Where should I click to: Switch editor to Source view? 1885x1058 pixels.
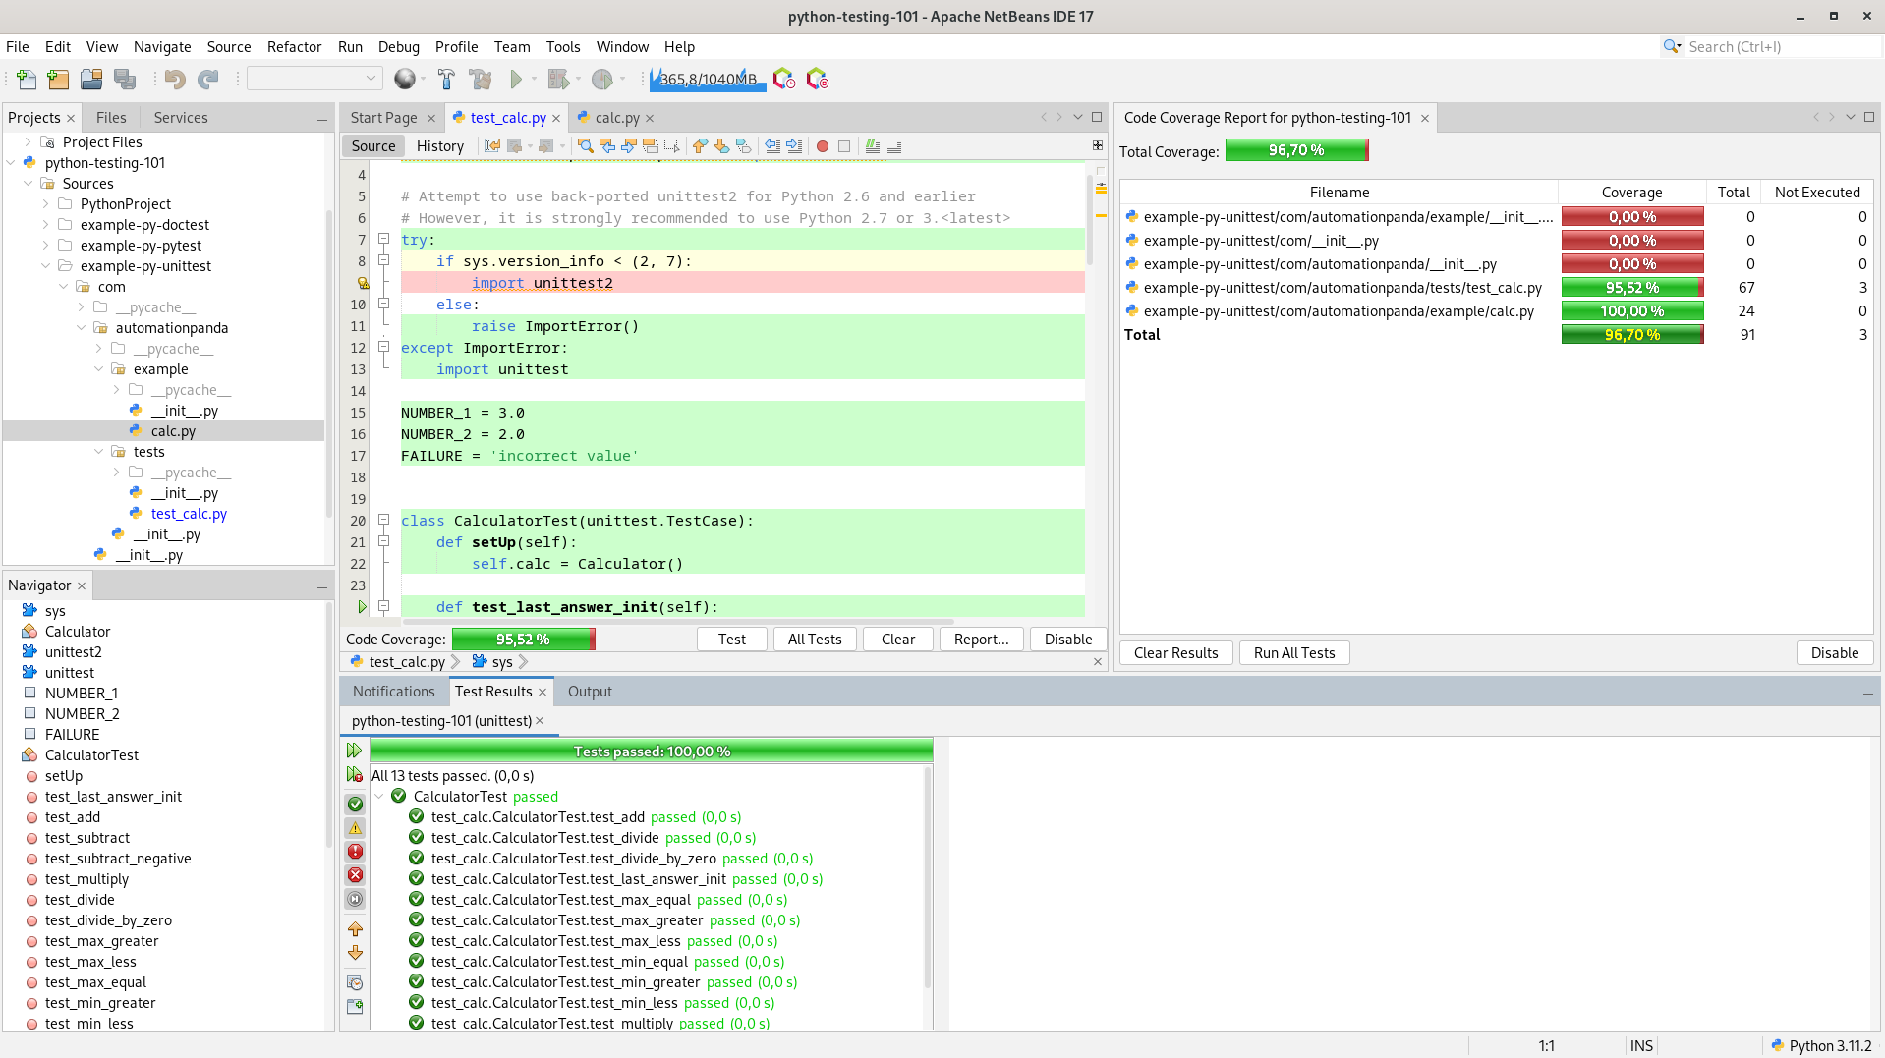click(x=373, y=146)
